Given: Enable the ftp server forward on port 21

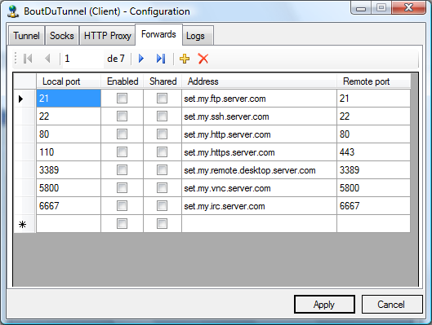Looking at the screenshot, I should (x=122, y=99).
